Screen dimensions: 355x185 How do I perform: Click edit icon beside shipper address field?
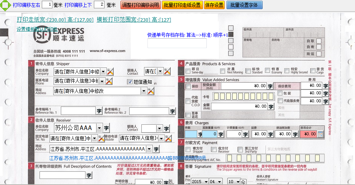pos(151,91)
